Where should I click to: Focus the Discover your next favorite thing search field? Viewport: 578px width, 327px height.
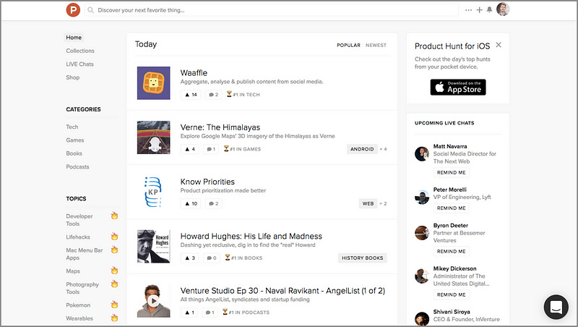[272, 10]
